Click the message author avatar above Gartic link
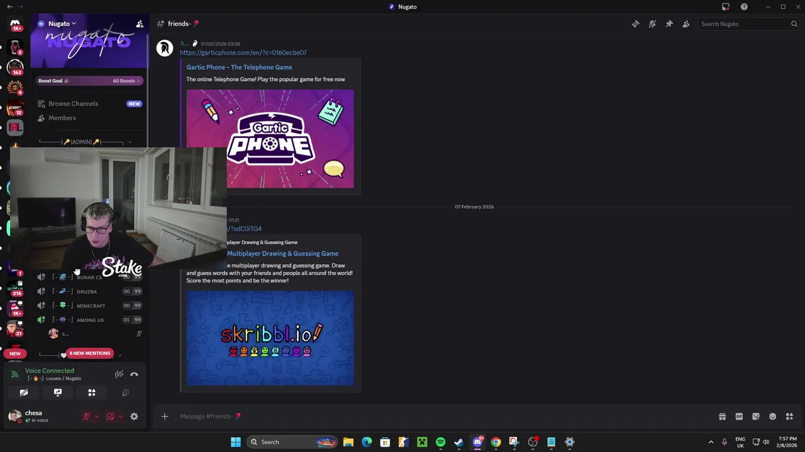The width and height of the screenshot is (805, 452). pyautogui.click(x=165, y=48)
